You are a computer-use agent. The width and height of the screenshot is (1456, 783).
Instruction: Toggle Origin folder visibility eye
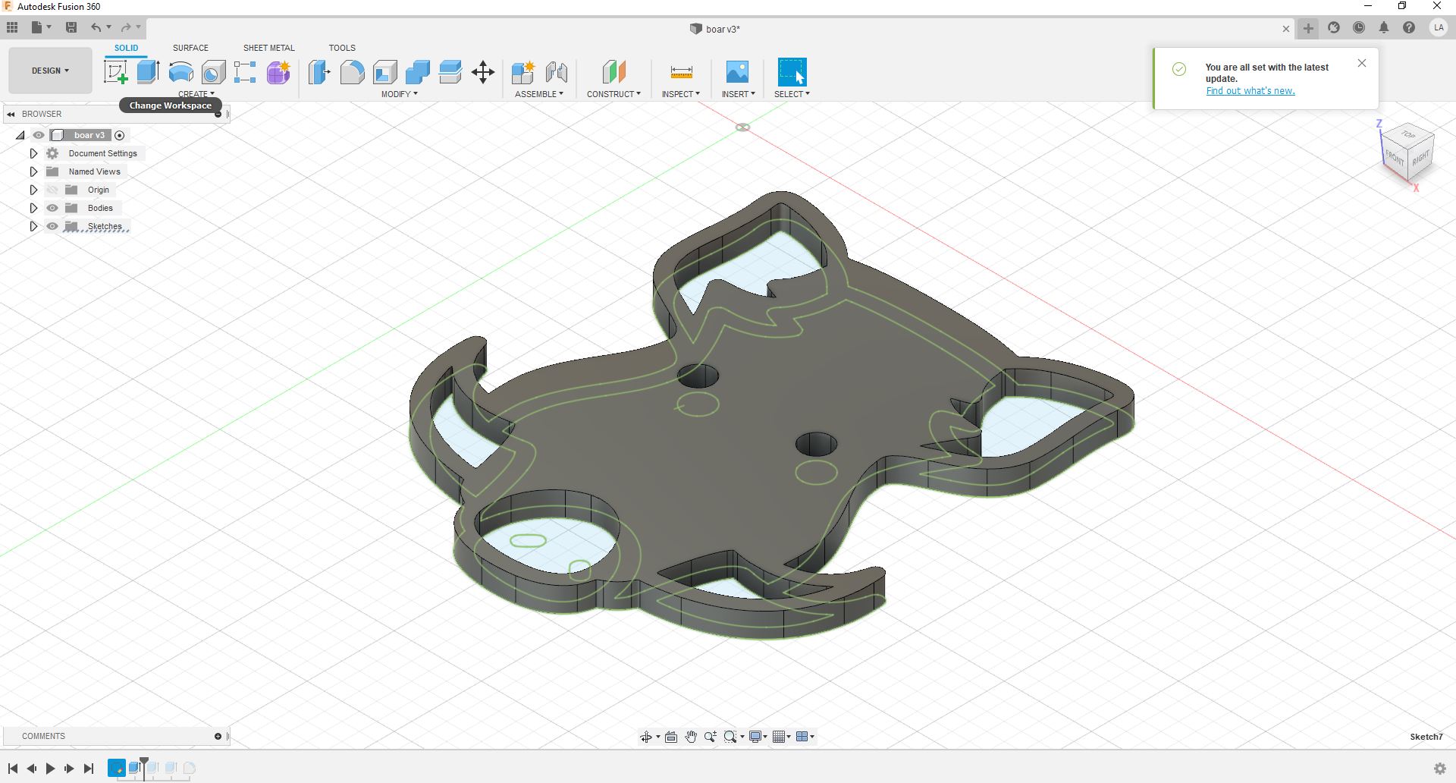tap(52, 190)
